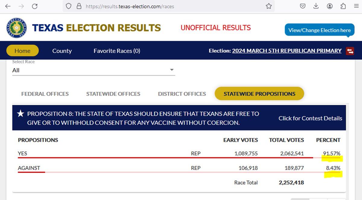Click AGAINST early votes 106,918

click(x=248, y=168)
